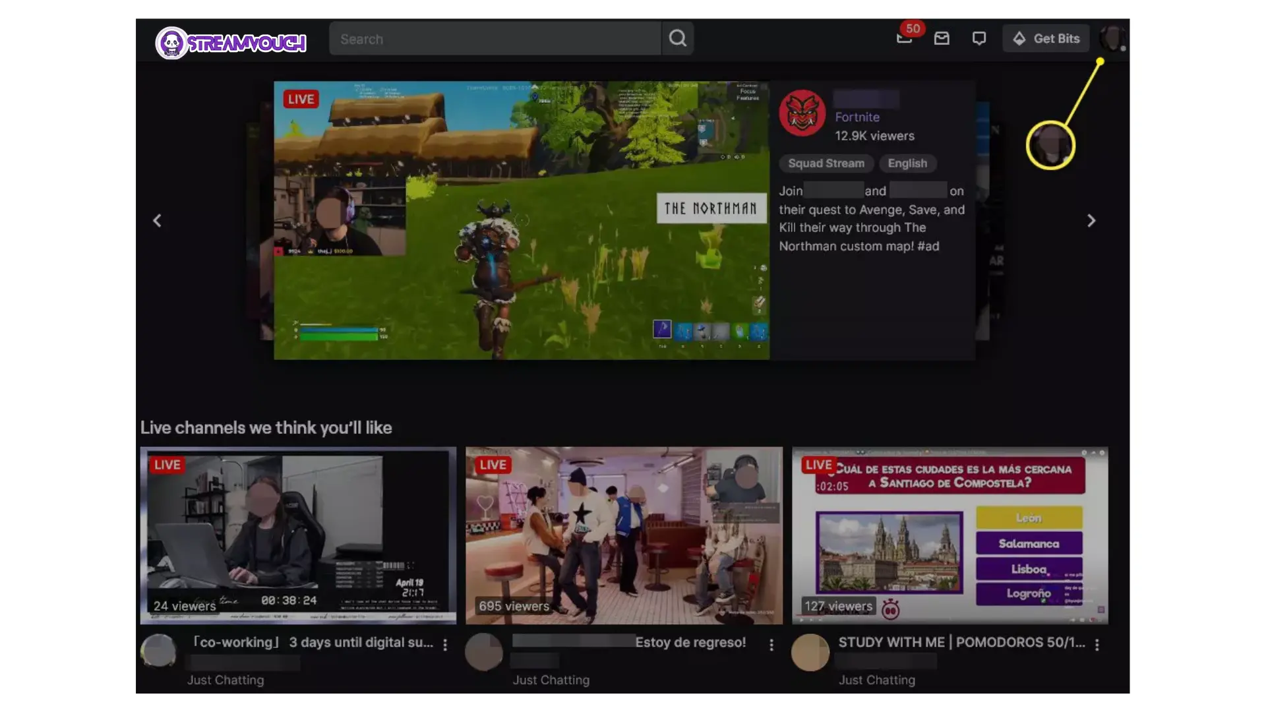Click the co-working streamer avatar
Image resolution: width=1266 pixels, height=712 pixels.
[x=158, y=652]
